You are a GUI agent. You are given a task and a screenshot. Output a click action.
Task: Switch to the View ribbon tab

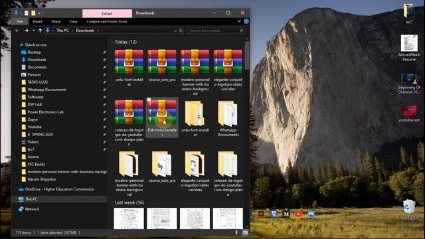coord(73,21)
